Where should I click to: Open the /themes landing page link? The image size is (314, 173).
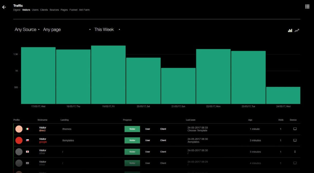pos(67,129)
